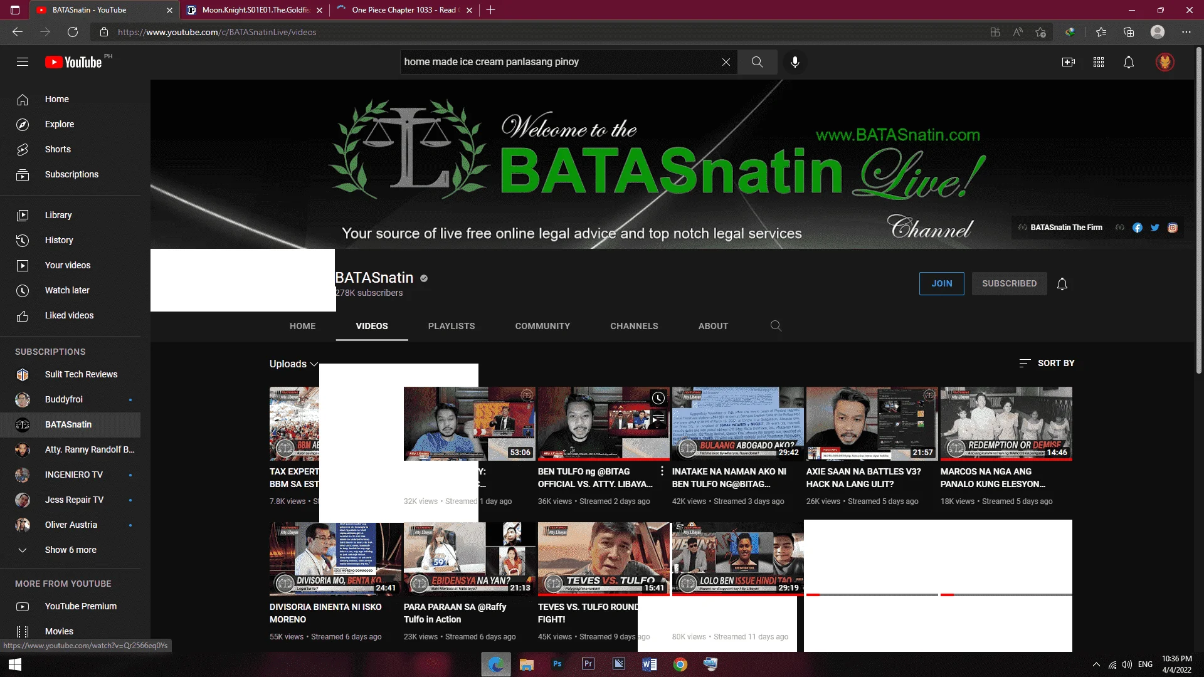Search within channel magnifier icon
The width and height of the screenshot is (1204, 677).
[x=776, y=326]
